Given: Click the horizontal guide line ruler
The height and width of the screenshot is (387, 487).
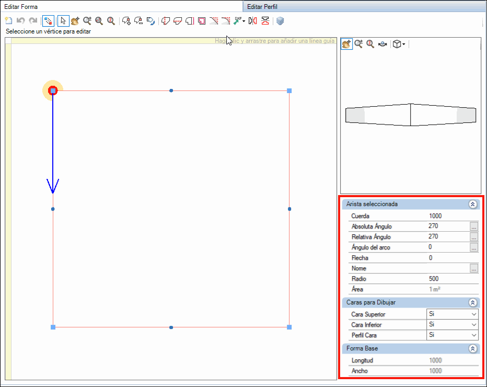Looking at the screenshot, I should point(174,41).
